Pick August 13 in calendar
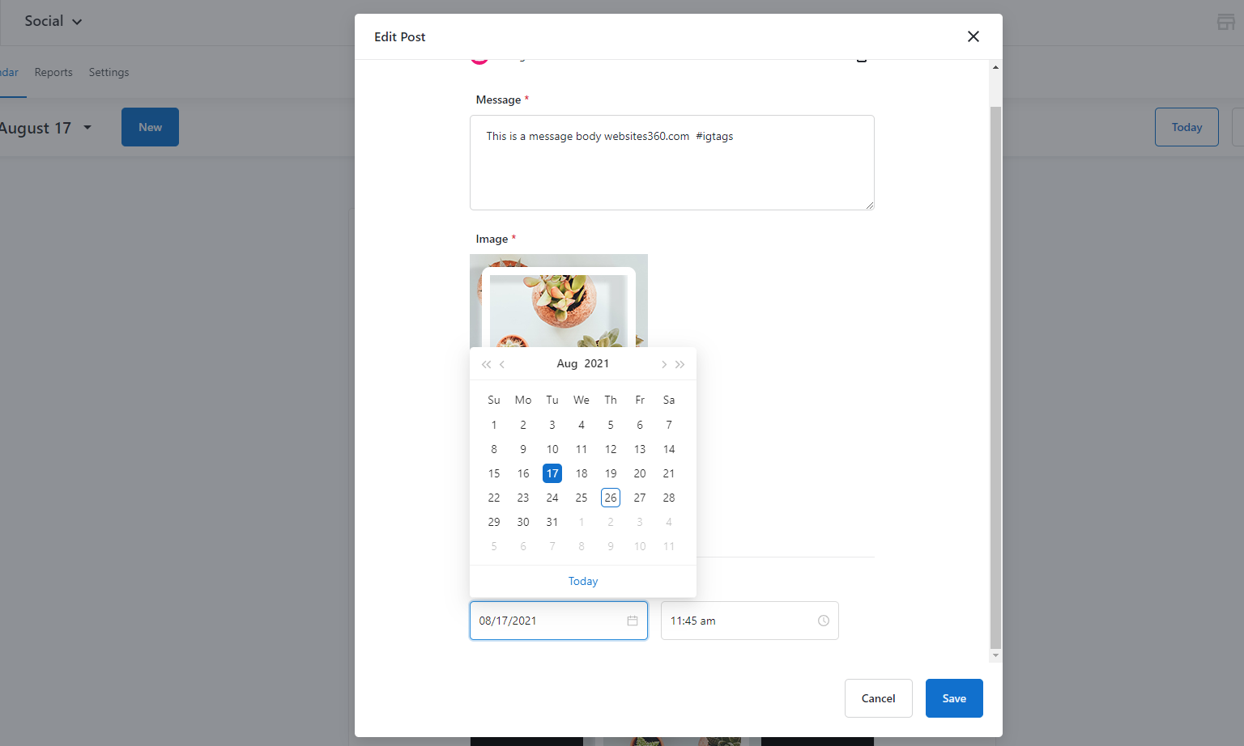The height and width of the screenshot is (746, 1244). pyautogui.click(x=640, y=449)
